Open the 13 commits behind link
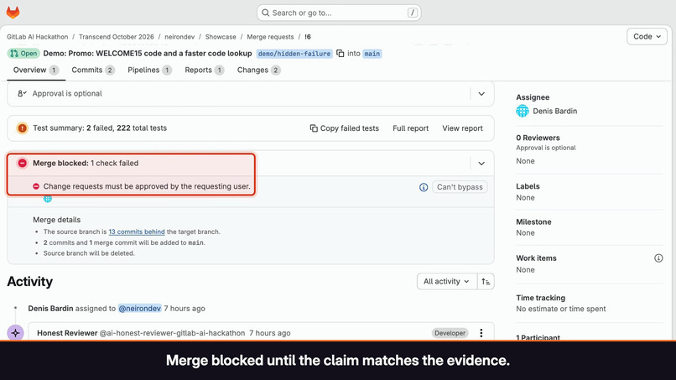The width and height of the screenshot is (676, 380). (x=137, y=232)
